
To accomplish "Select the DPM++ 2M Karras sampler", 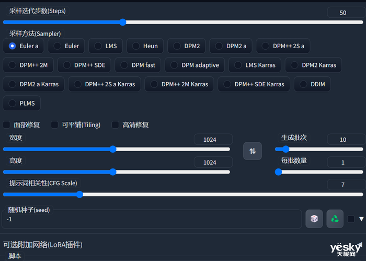I will pyautogui.click(x=179, y=84).
